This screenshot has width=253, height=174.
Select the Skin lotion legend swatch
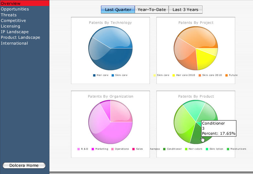[x=207, y=149]
